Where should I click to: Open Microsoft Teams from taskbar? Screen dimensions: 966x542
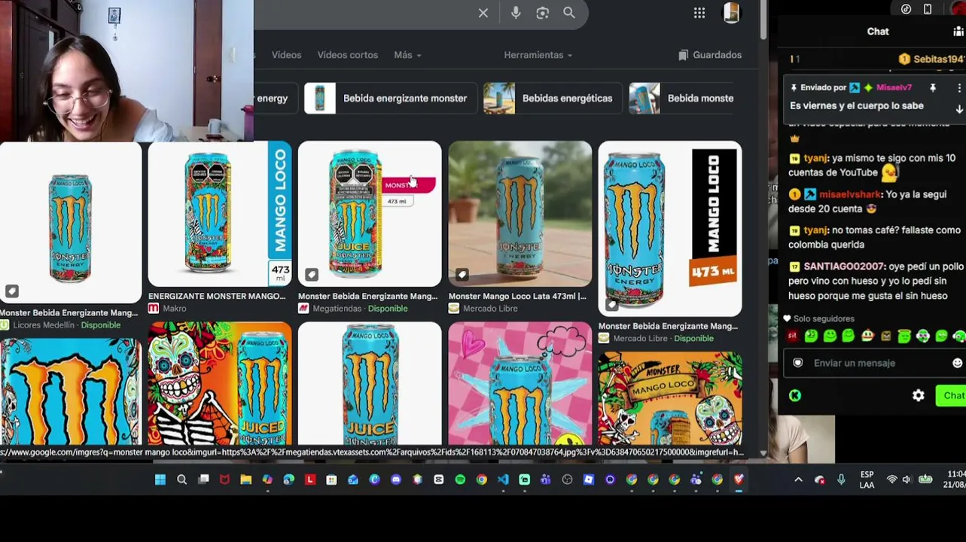pyautogui.click(x=546, y=480)
